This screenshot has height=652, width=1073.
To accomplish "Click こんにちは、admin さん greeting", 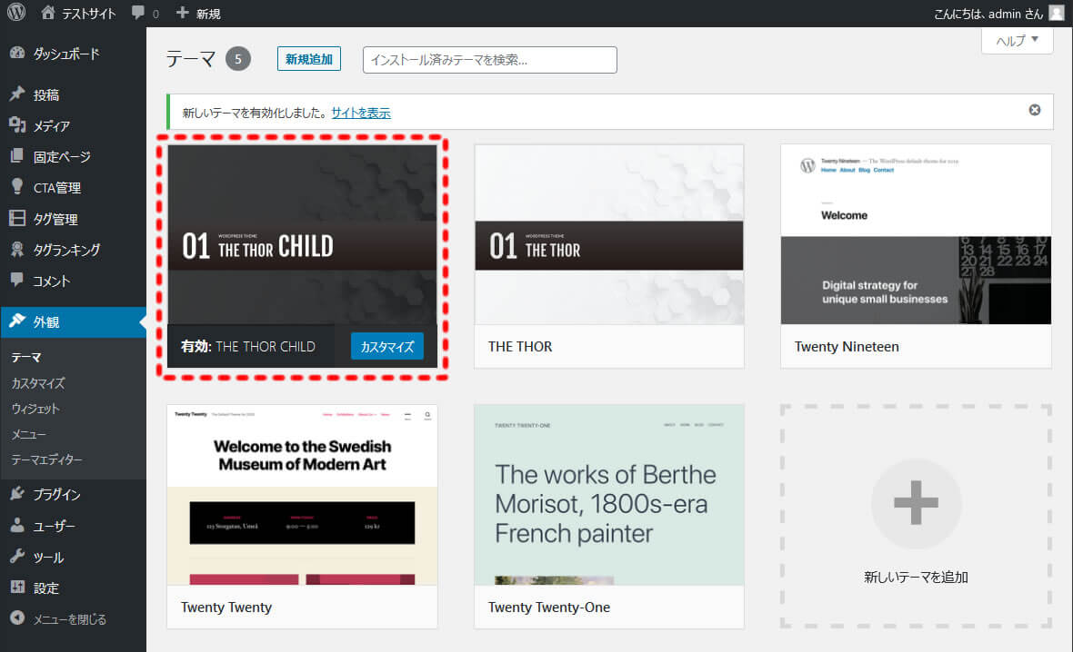I will coord(988,13).
